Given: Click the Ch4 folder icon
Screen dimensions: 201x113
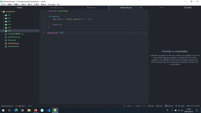Looking at the screenshot, I should [6, 24].
